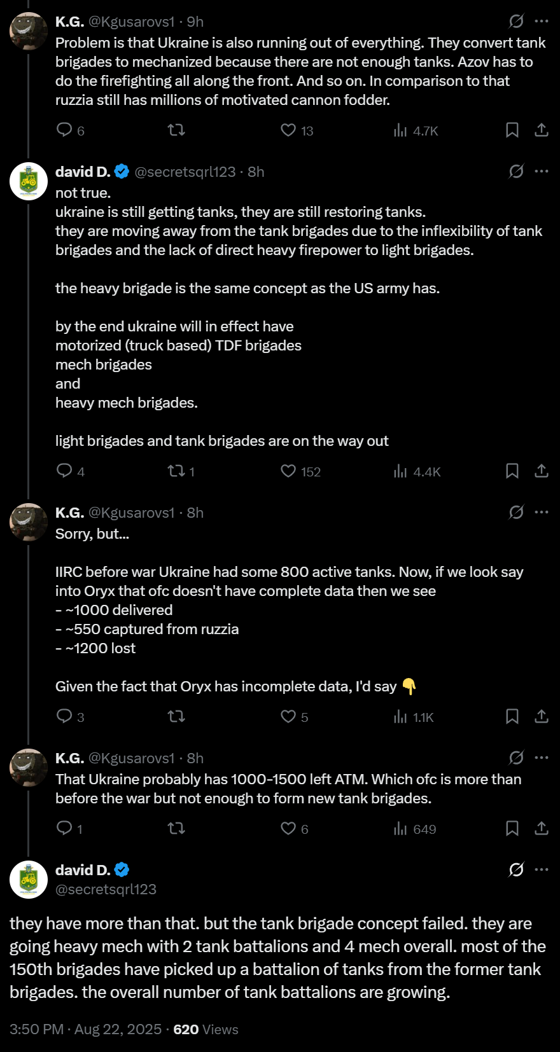This screenshot has height=1052, width=560.
Task: Open more options on K.G.'s 9h tweet
Action: (542, 21)
